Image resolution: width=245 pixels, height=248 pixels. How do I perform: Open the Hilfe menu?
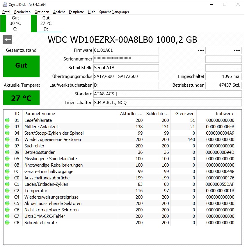[x=91, y=12]
